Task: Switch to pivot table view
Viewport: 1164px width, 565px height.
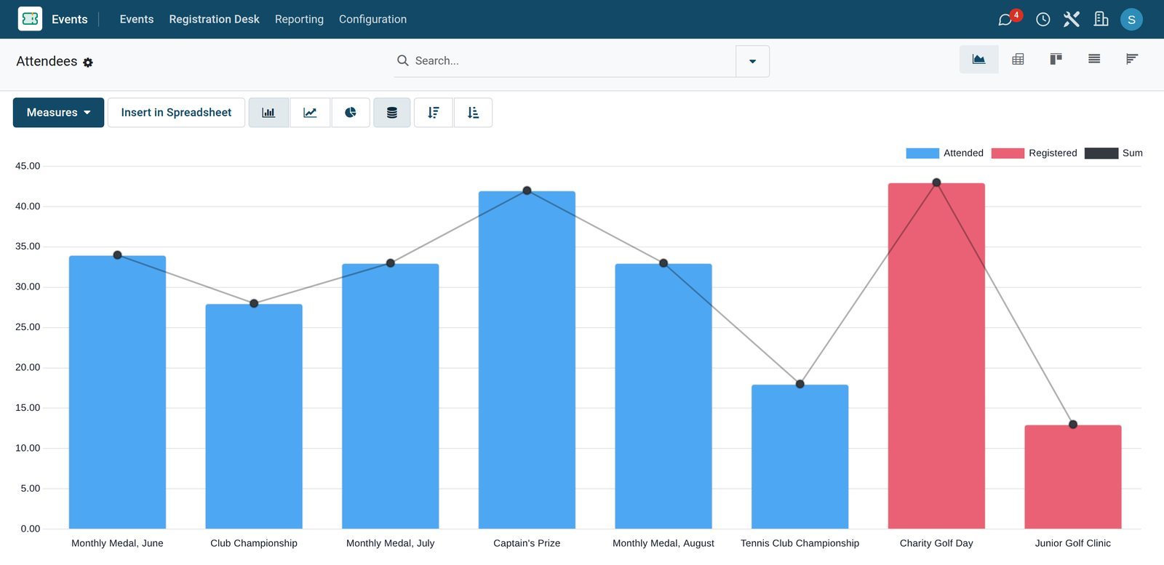Action: pyautogui.click(x=1018, y=60)
